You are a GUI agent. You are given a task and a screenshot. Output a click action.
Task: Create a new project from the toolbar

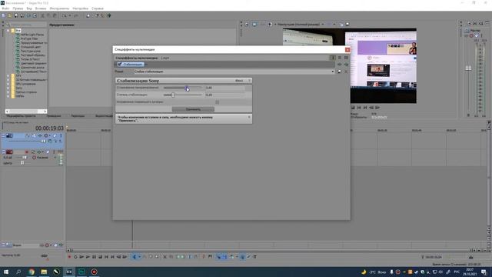pyautogui.click(x=3, y=15)
